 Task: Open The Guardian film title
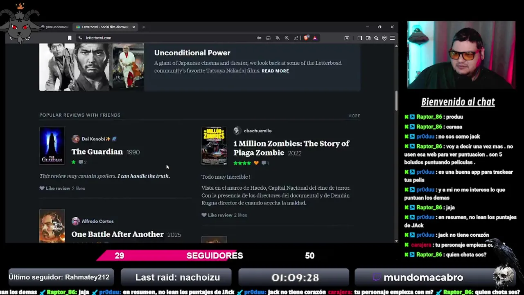click(x=97, y=152)
